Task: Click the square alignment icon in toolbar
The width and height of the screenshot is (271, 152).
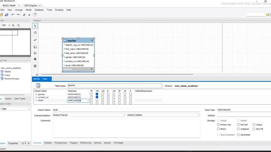Action: pyautogui.click(x=29, y=15)
